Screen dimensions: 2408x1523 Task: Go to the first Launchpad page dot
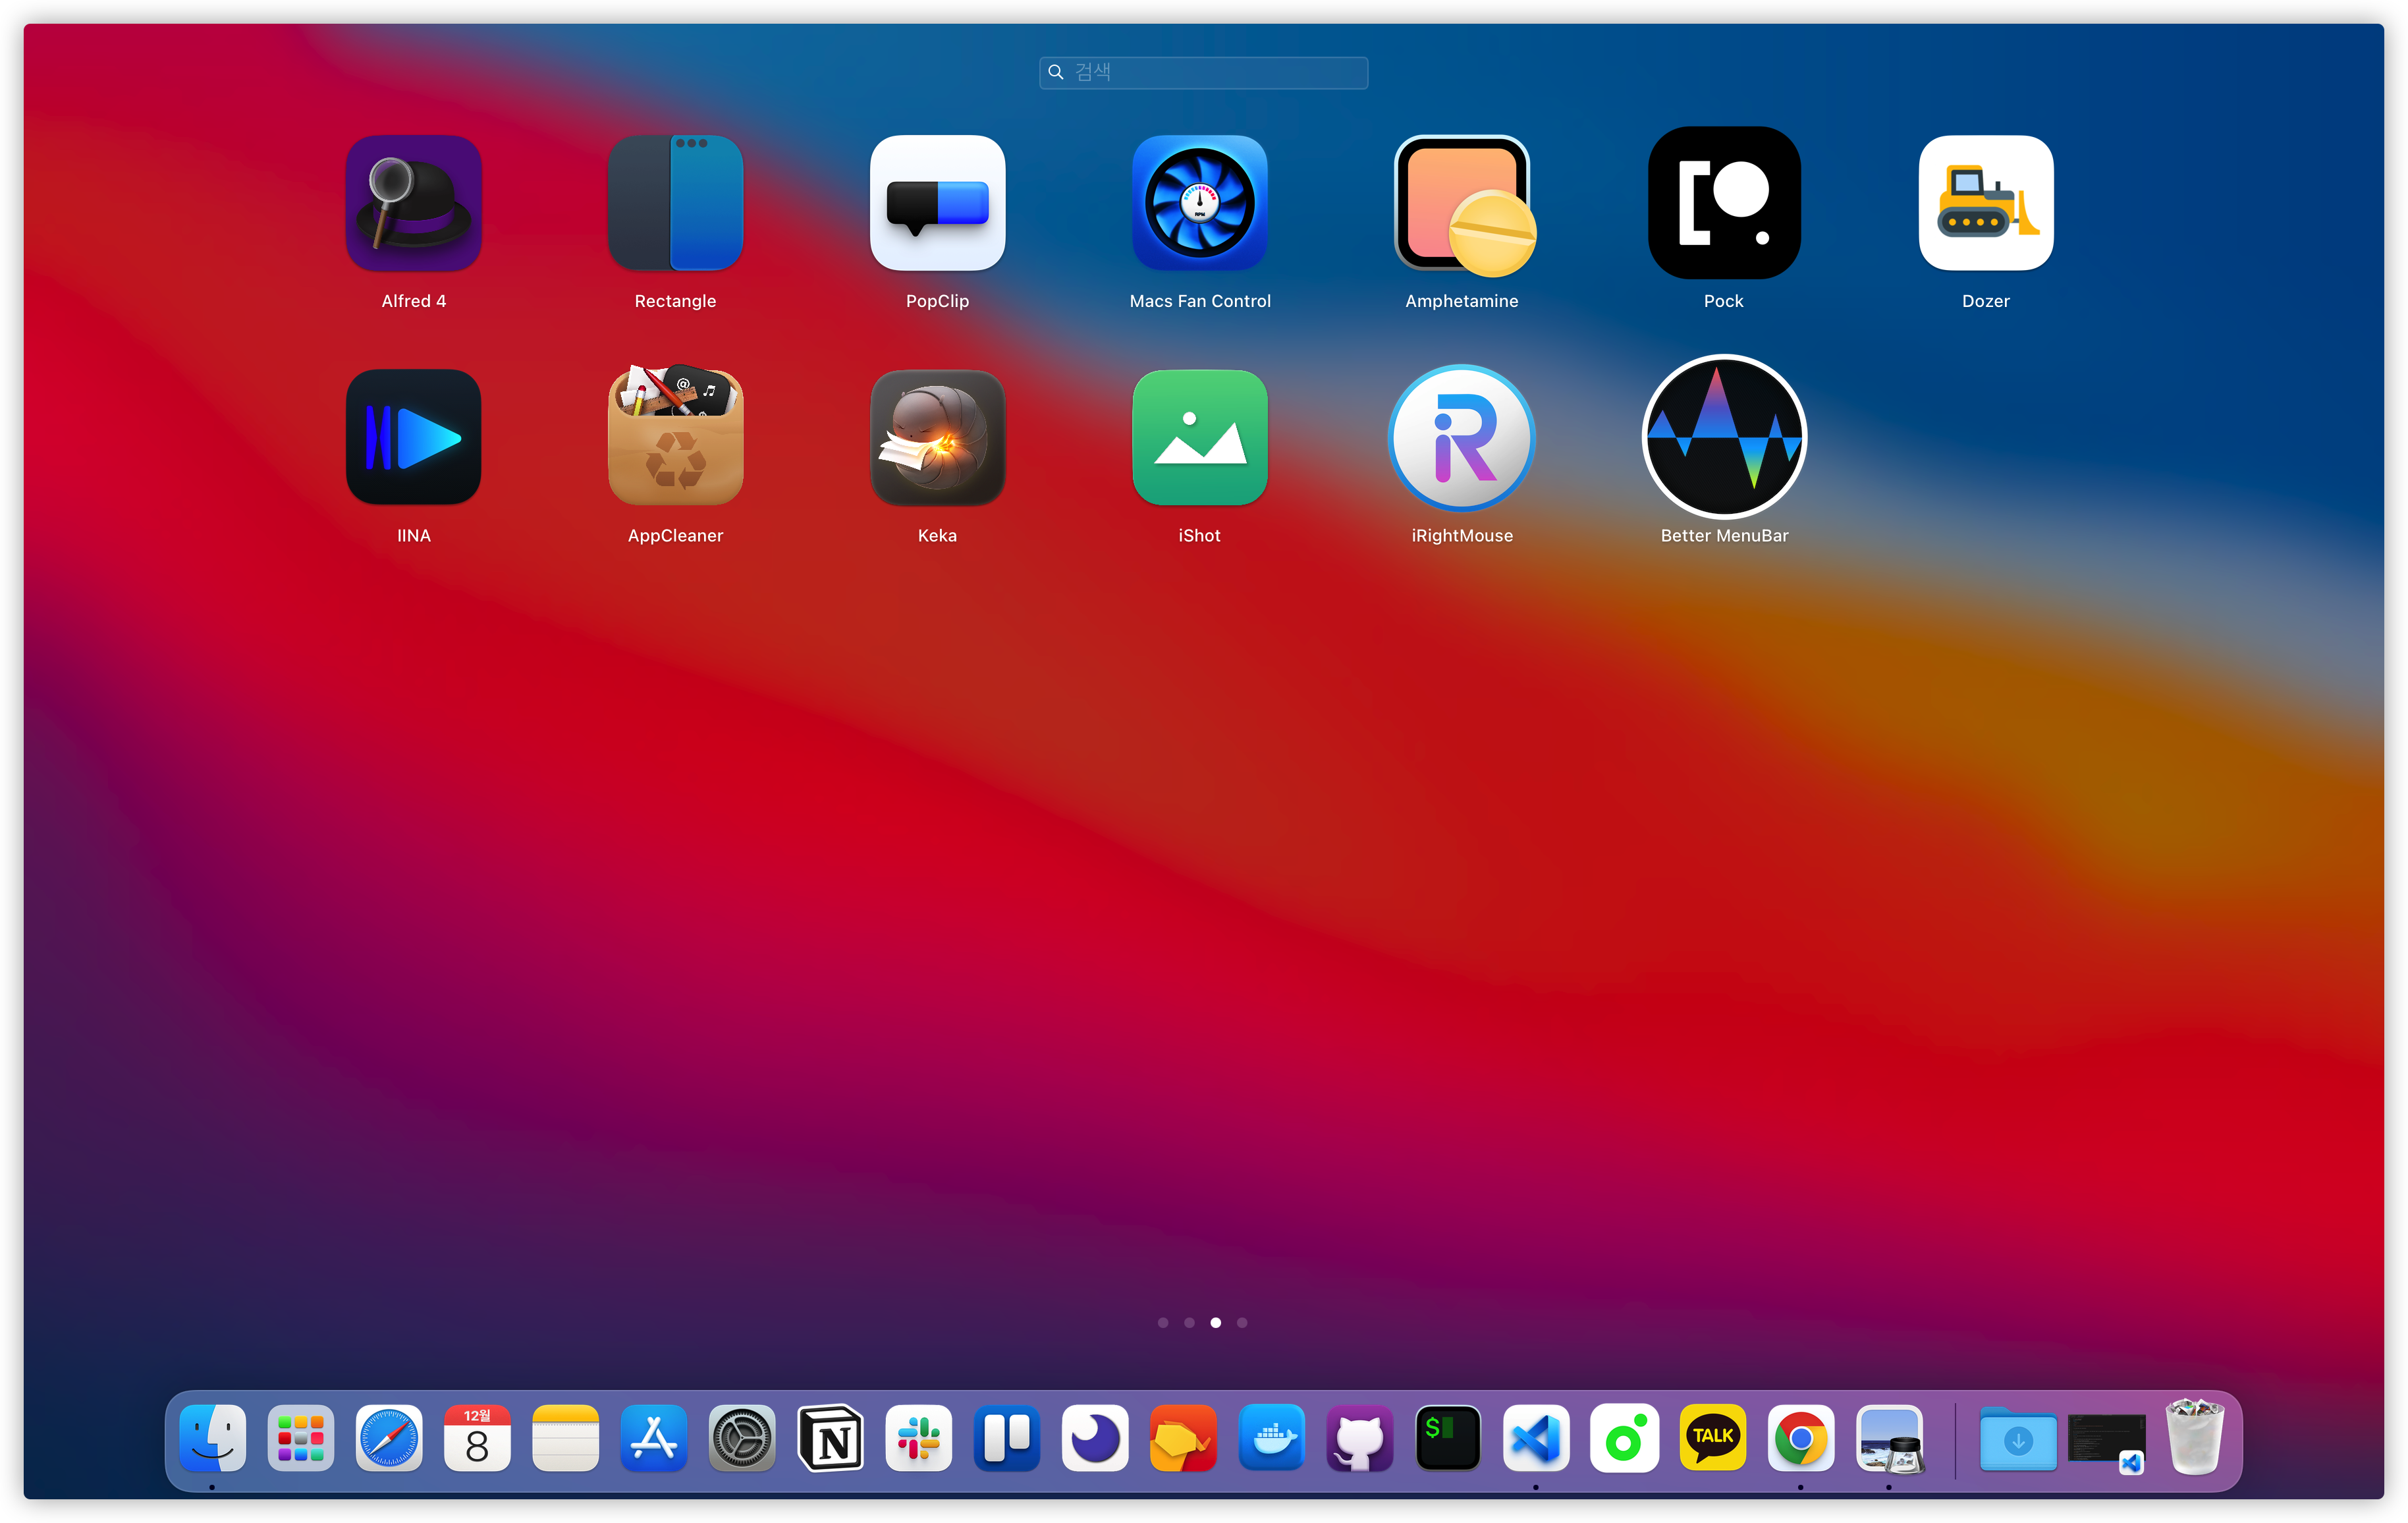pos(1163,1322)
